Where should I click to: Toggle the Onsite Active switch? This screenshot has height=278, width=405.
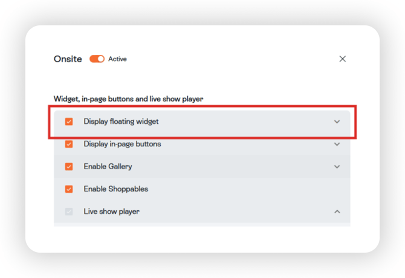[x=97, y=59]
